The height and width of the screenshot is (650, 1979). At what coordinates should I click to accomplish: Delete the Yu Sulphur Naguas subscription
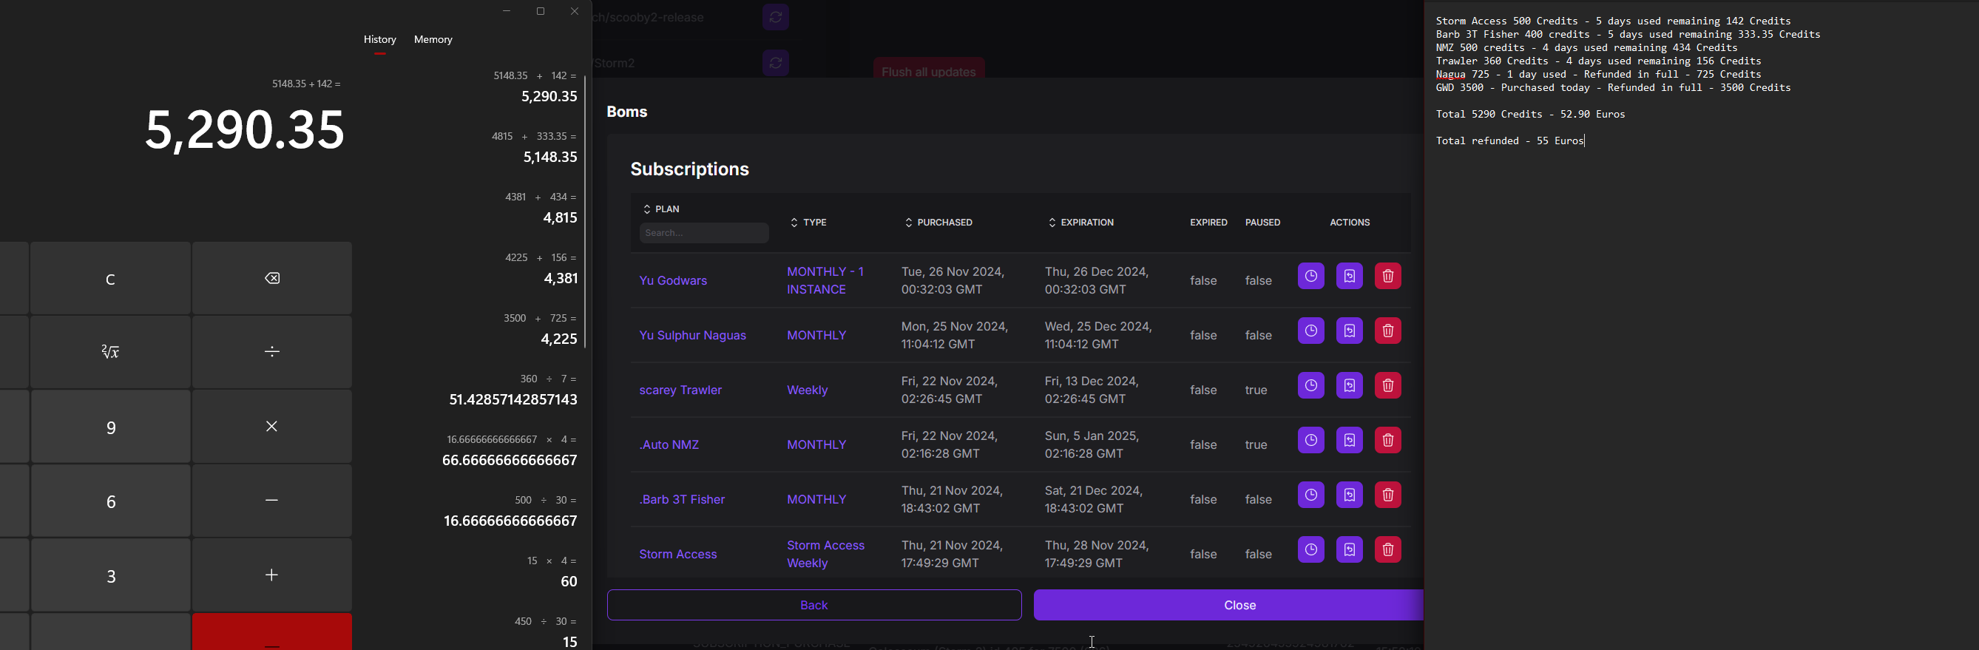1387,331
